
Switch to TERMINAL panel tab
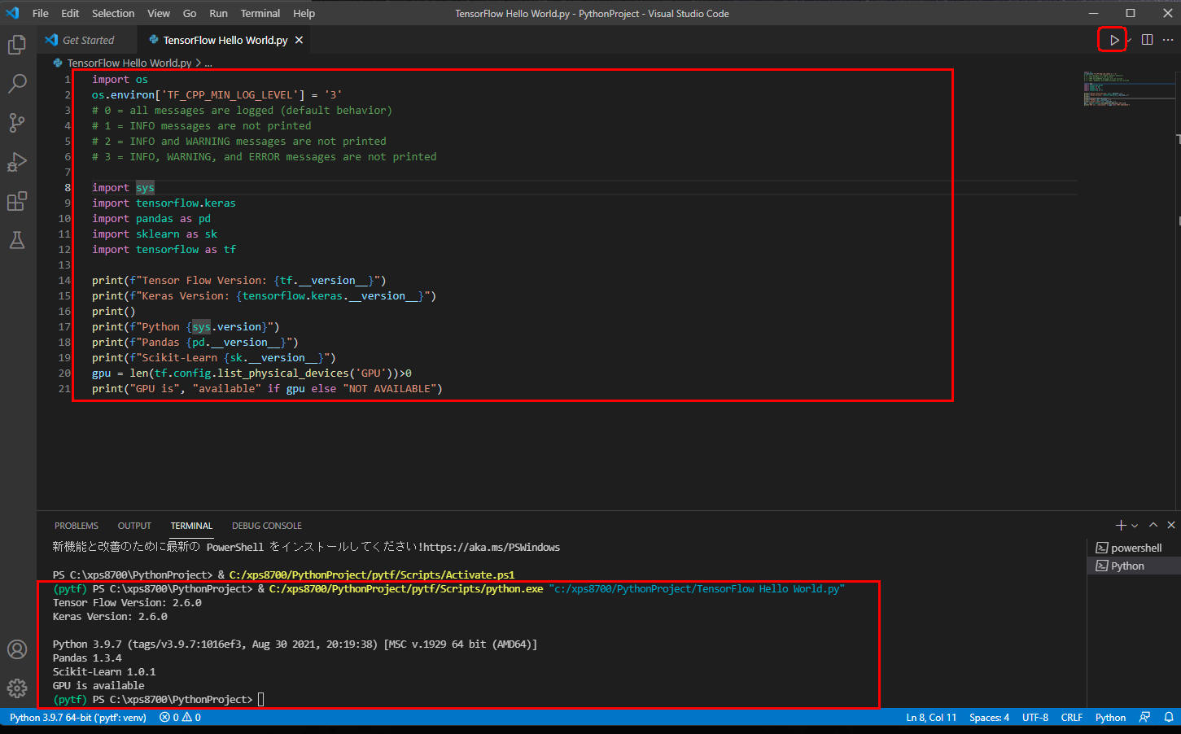tap(191, 526)
